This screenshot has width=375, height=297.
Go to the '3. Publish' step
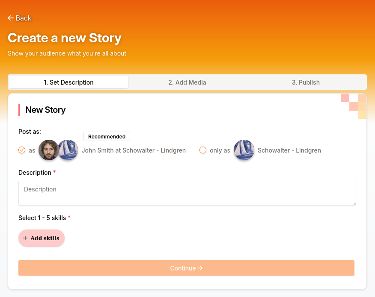306,82
